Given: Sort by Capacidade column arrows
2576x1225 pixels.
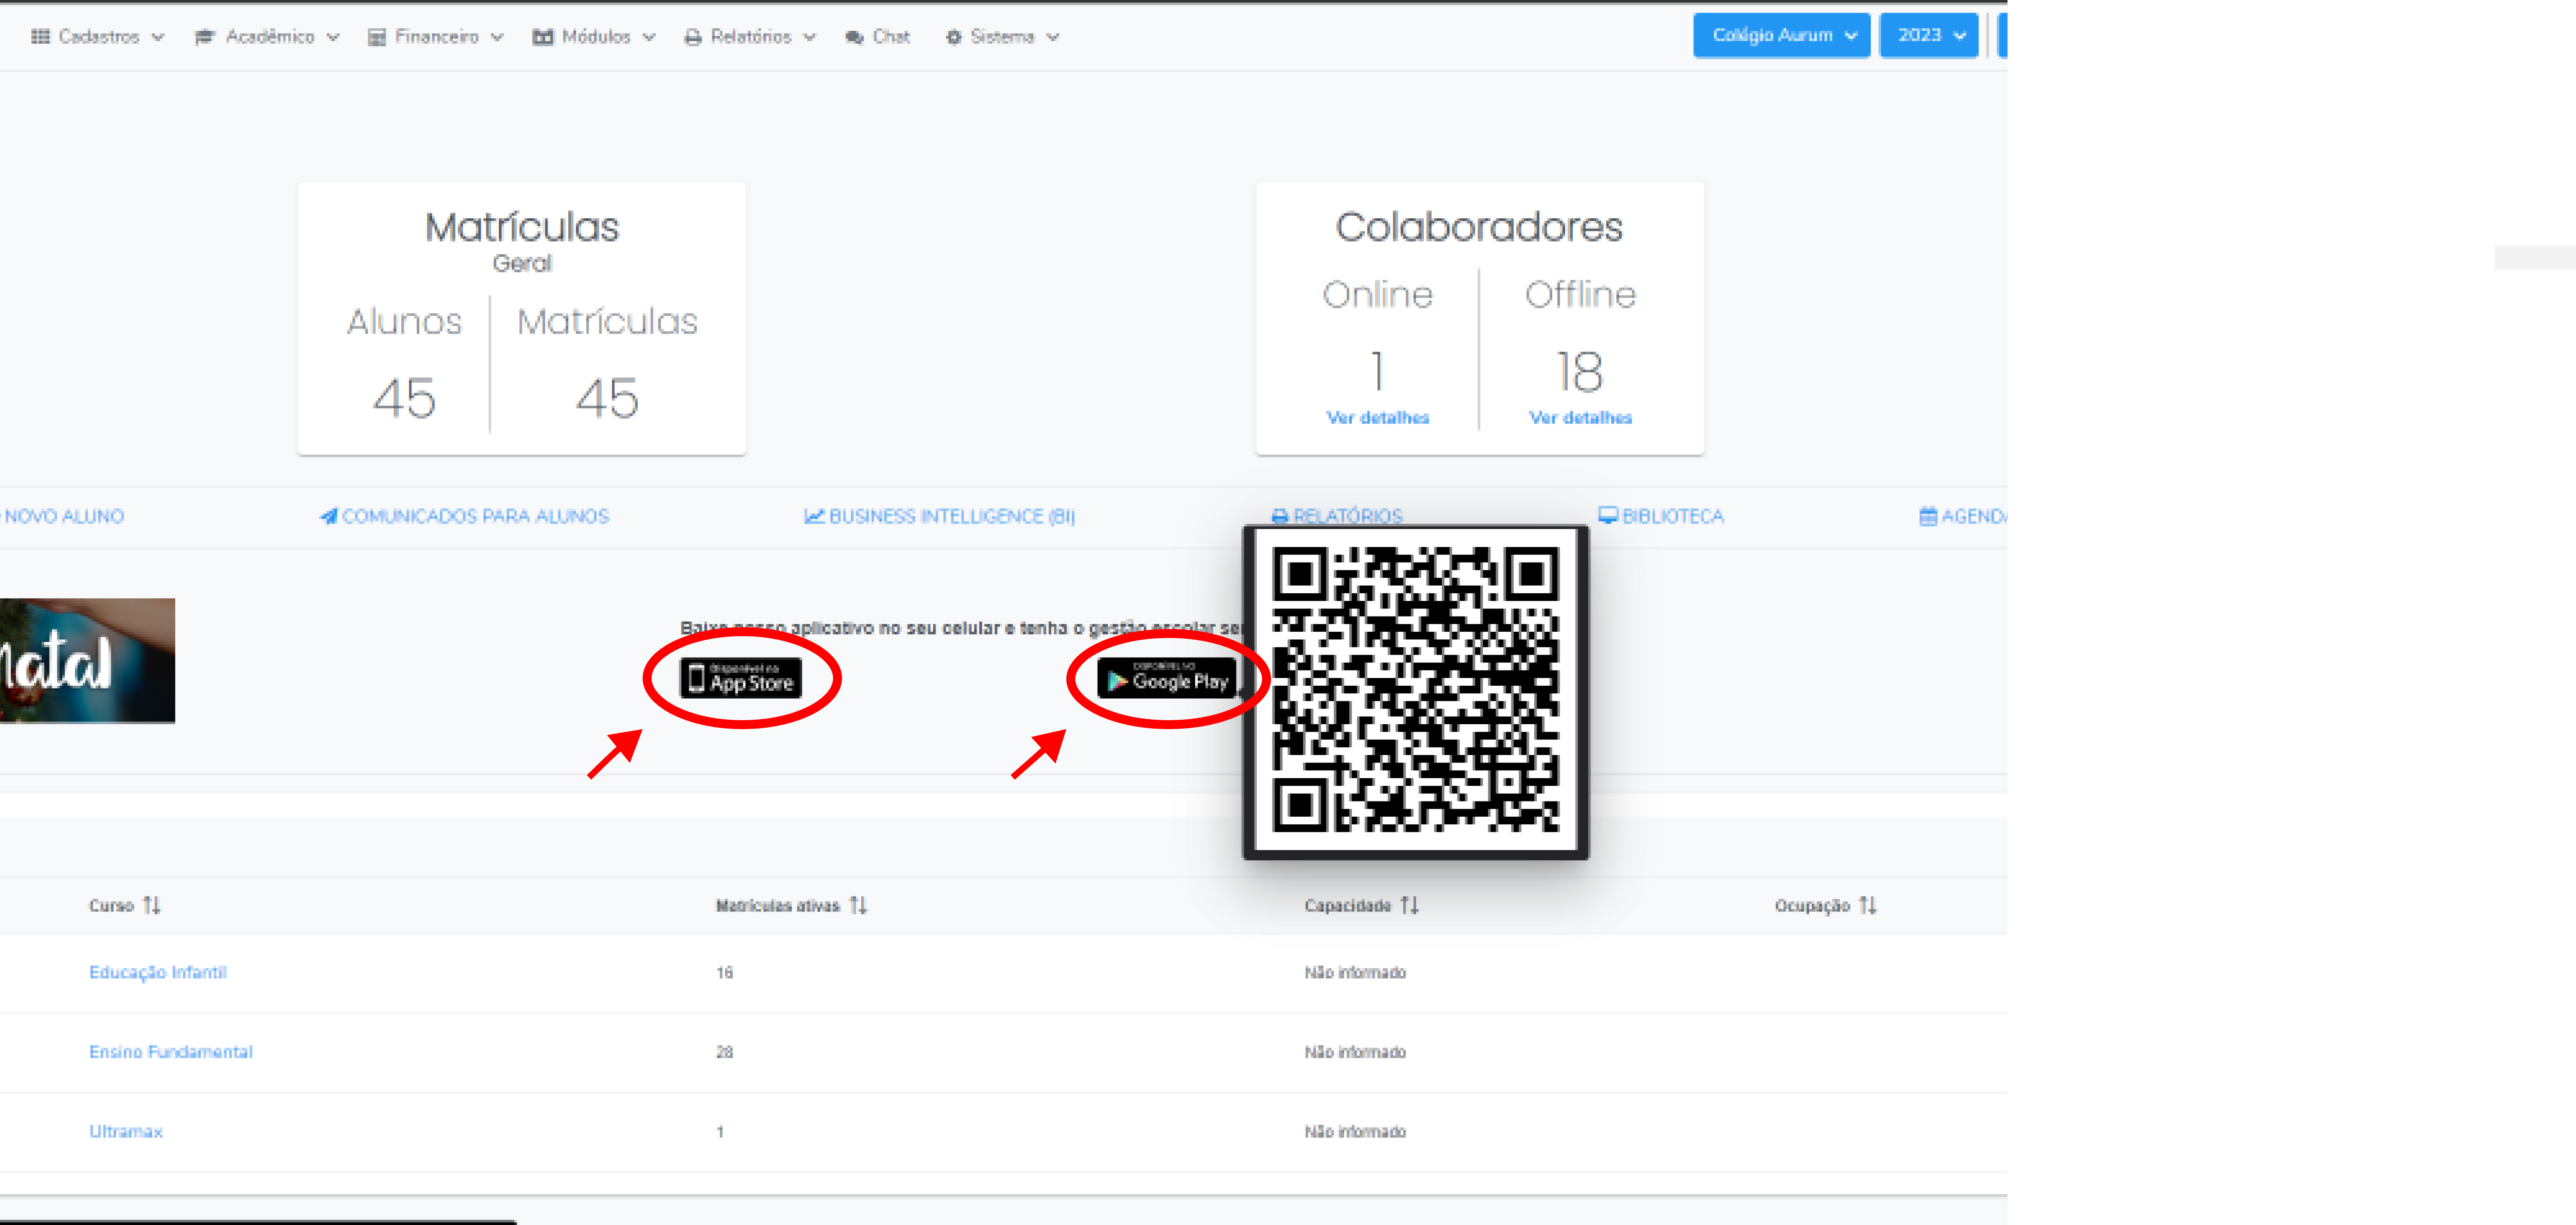Looking at the screenshot, I should click(x=1409, y=905).
